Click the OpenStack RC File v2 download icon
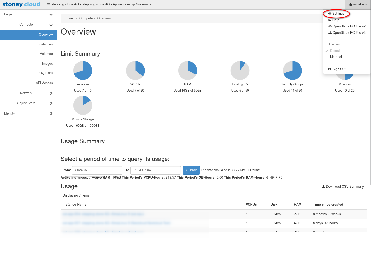The height and width of the screenshot is (253, 371). coord(330,26)
